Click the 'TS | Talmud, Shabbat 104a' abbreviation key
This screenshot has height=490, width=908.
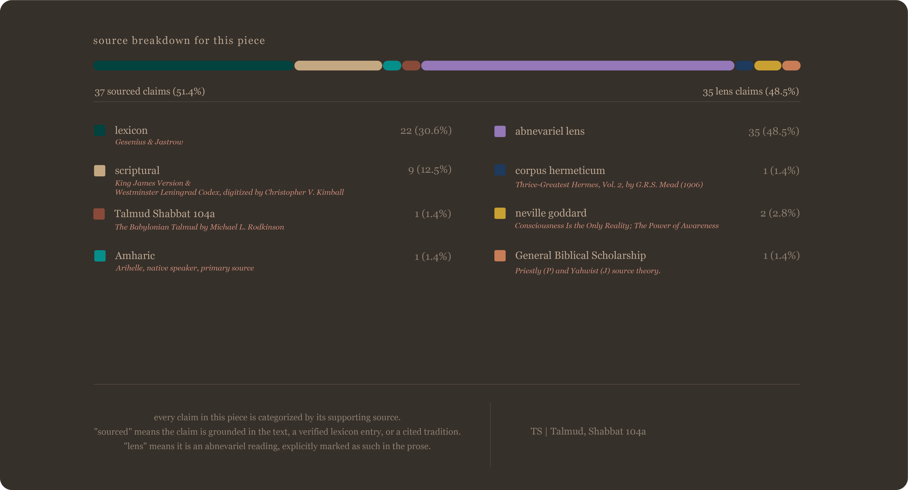(x=588, y=431)
